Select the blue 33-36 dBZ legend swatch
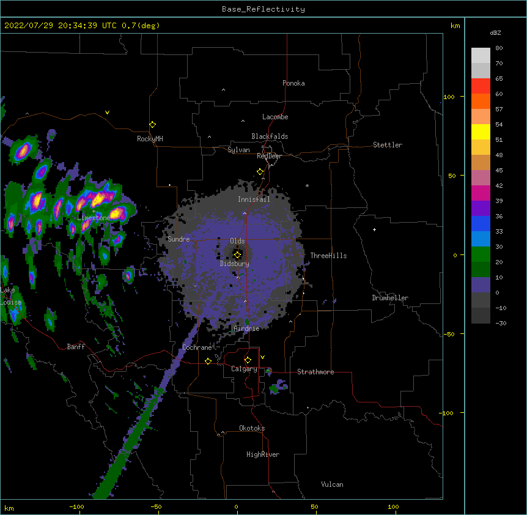This screenshot has height=515, width=527. [481, 223]
